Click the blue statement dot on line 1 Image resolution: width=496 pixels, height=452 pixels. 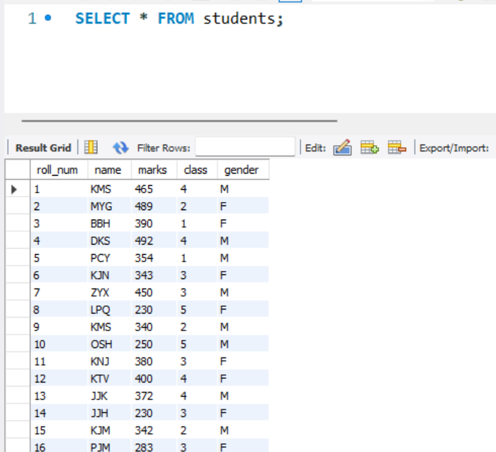pos(47,18)
